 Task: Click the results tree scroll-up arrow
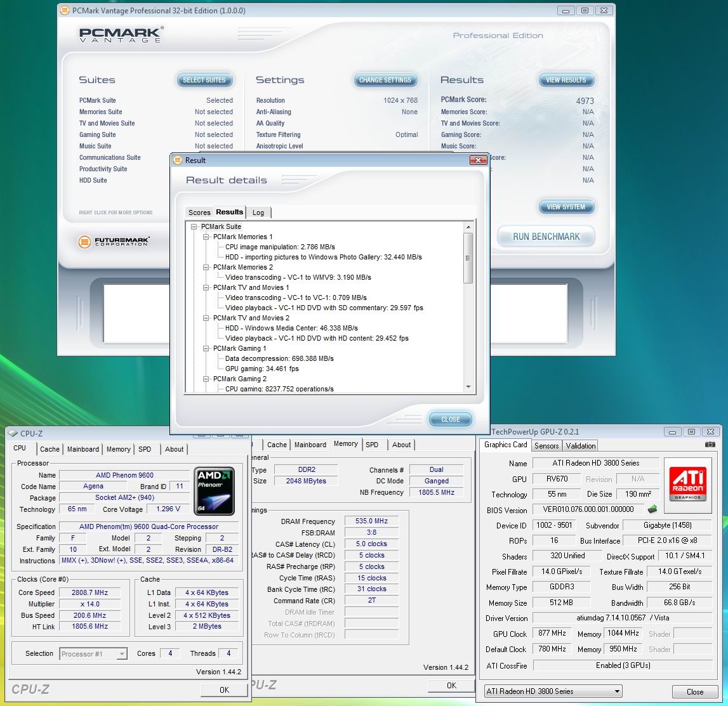click(x=468, y=227)
